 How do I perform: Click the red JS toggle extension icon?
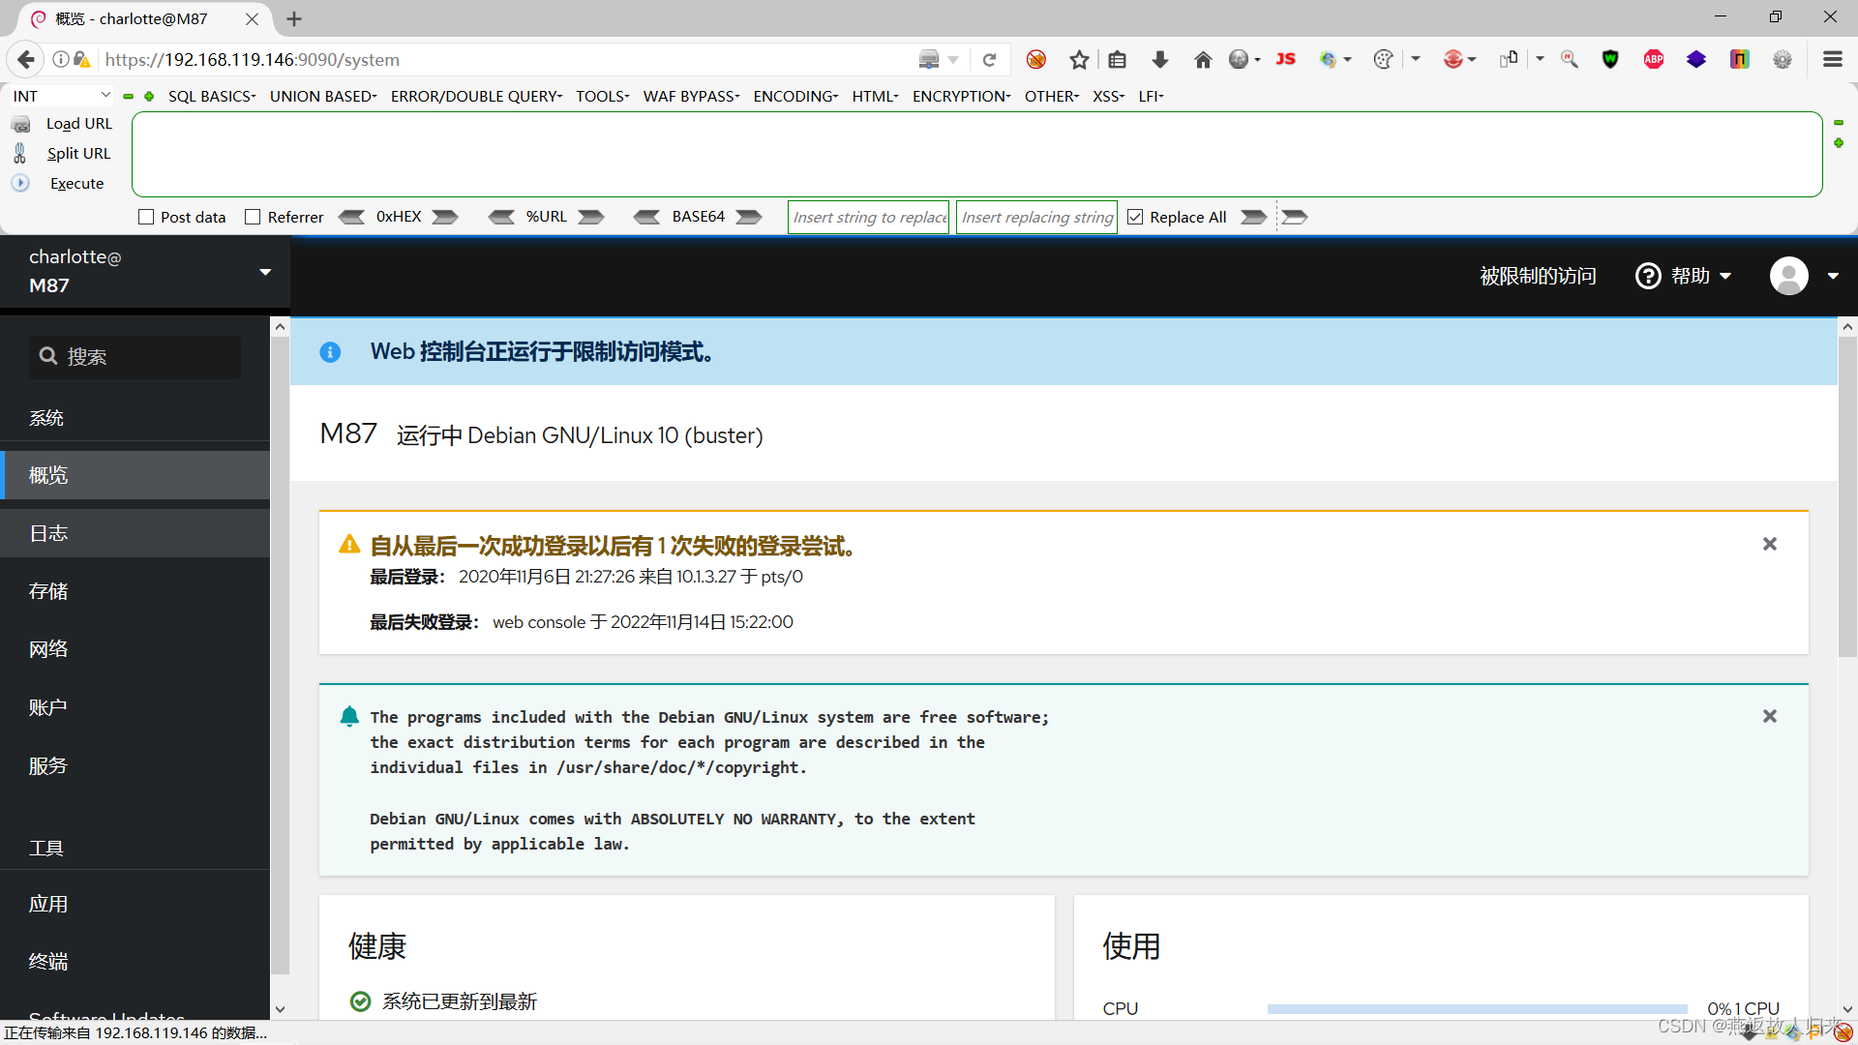tap(1285, 59)
